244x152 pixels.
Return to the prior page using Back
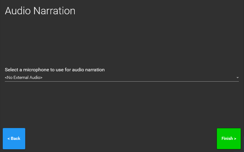click(x=14, y=139)
